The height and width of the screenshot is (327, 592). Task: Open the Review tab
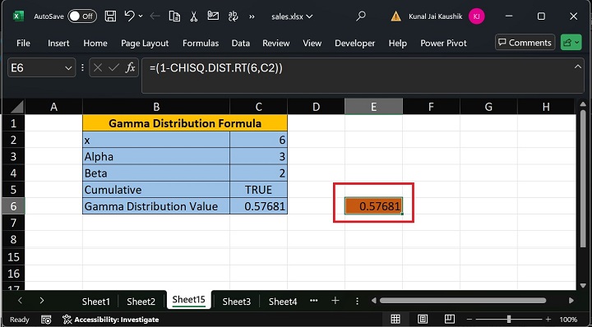tap(276, 43)
